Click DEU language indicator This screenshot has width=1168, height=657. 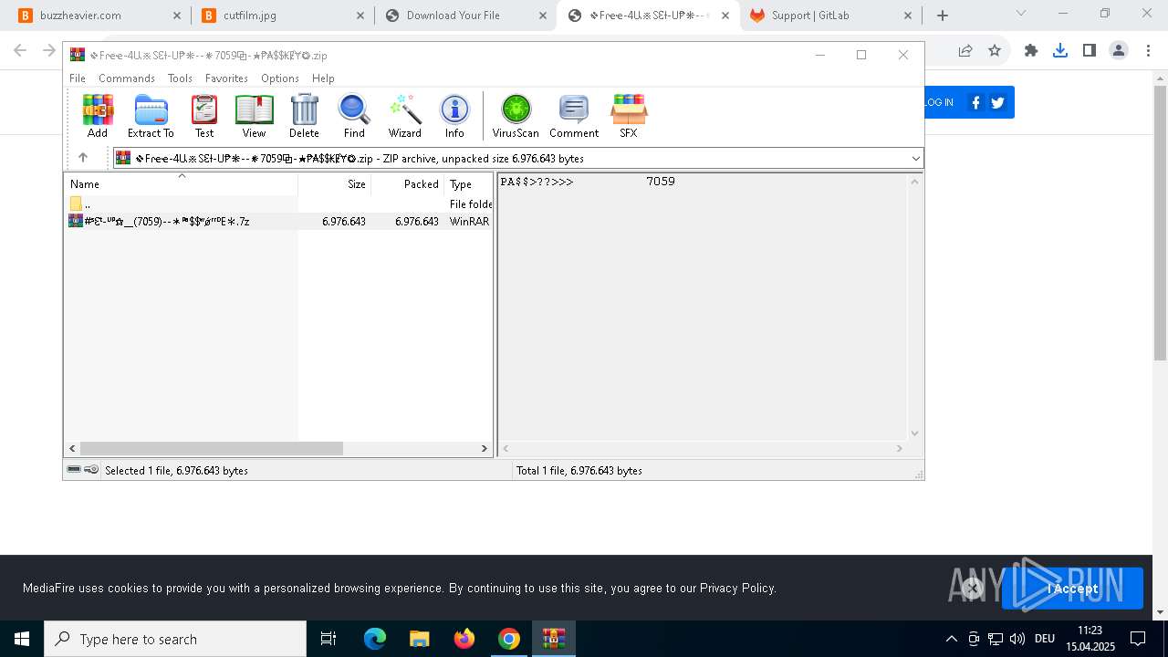point(1045,639)
